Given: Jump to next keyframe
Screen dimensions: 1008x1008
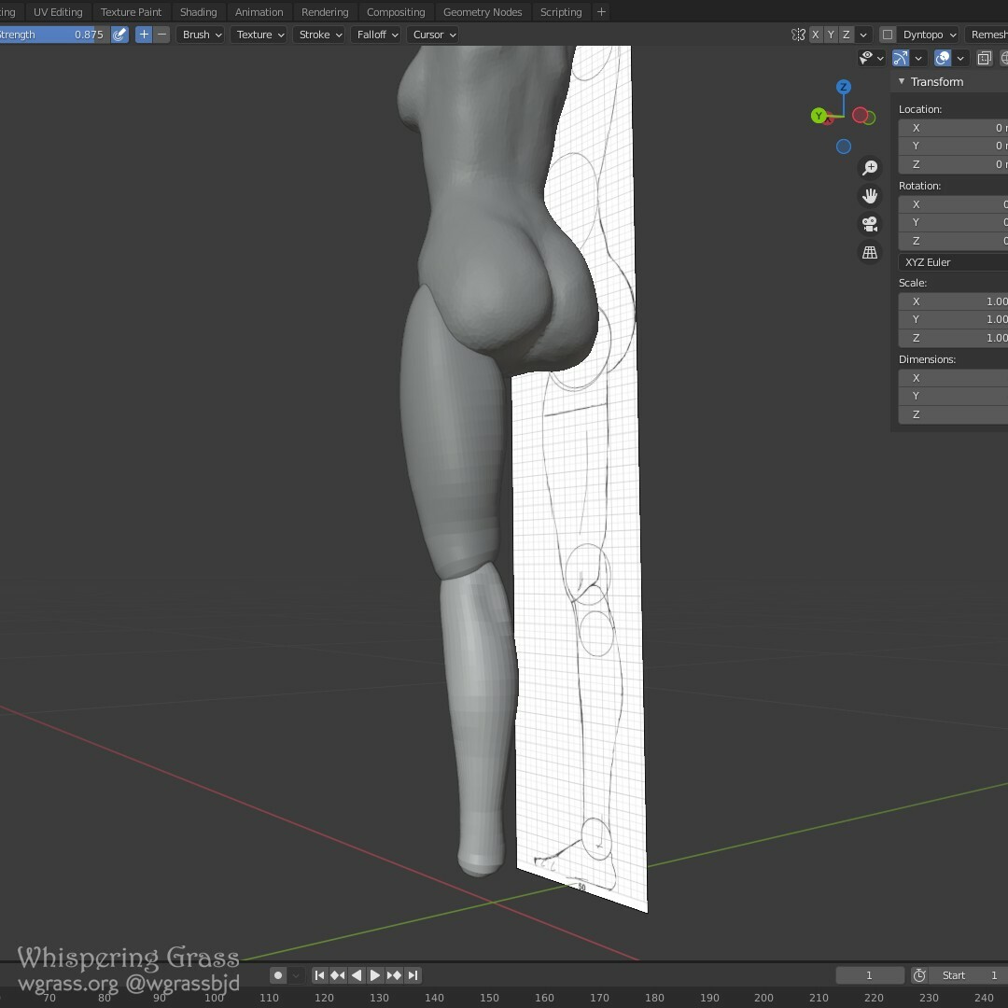Looking at the screenshot, I should coord(394,975).
